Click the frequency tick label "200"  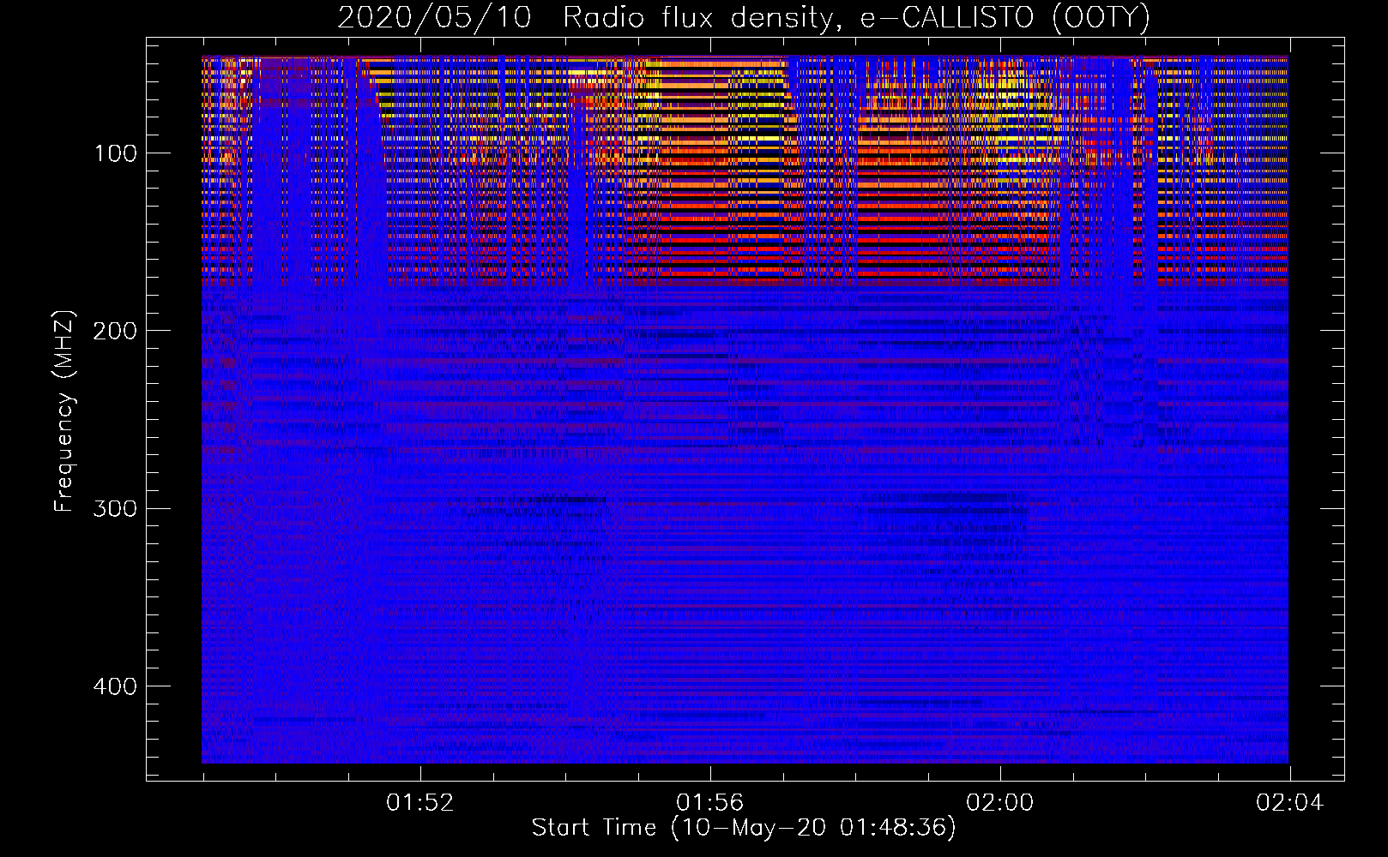(x=116, y=331)
